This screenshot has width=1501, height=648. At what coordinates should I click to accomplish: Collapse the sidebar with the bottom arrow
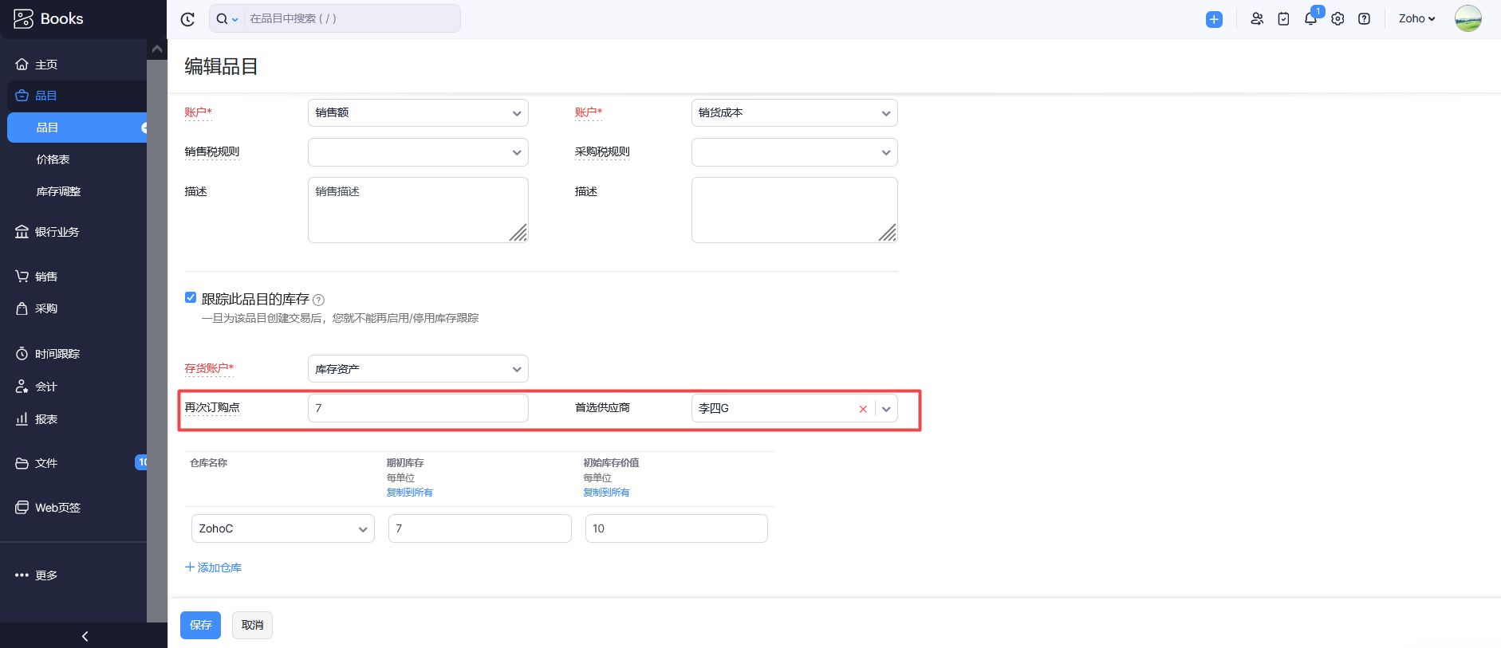click(85, 636)
